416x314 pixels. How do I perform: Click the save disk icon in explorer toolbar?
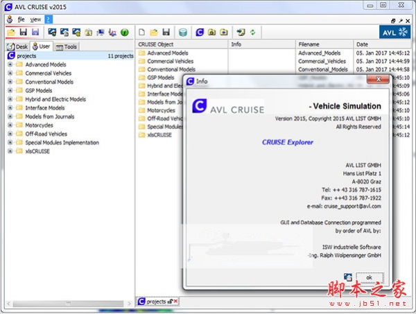tap(166, 32)
